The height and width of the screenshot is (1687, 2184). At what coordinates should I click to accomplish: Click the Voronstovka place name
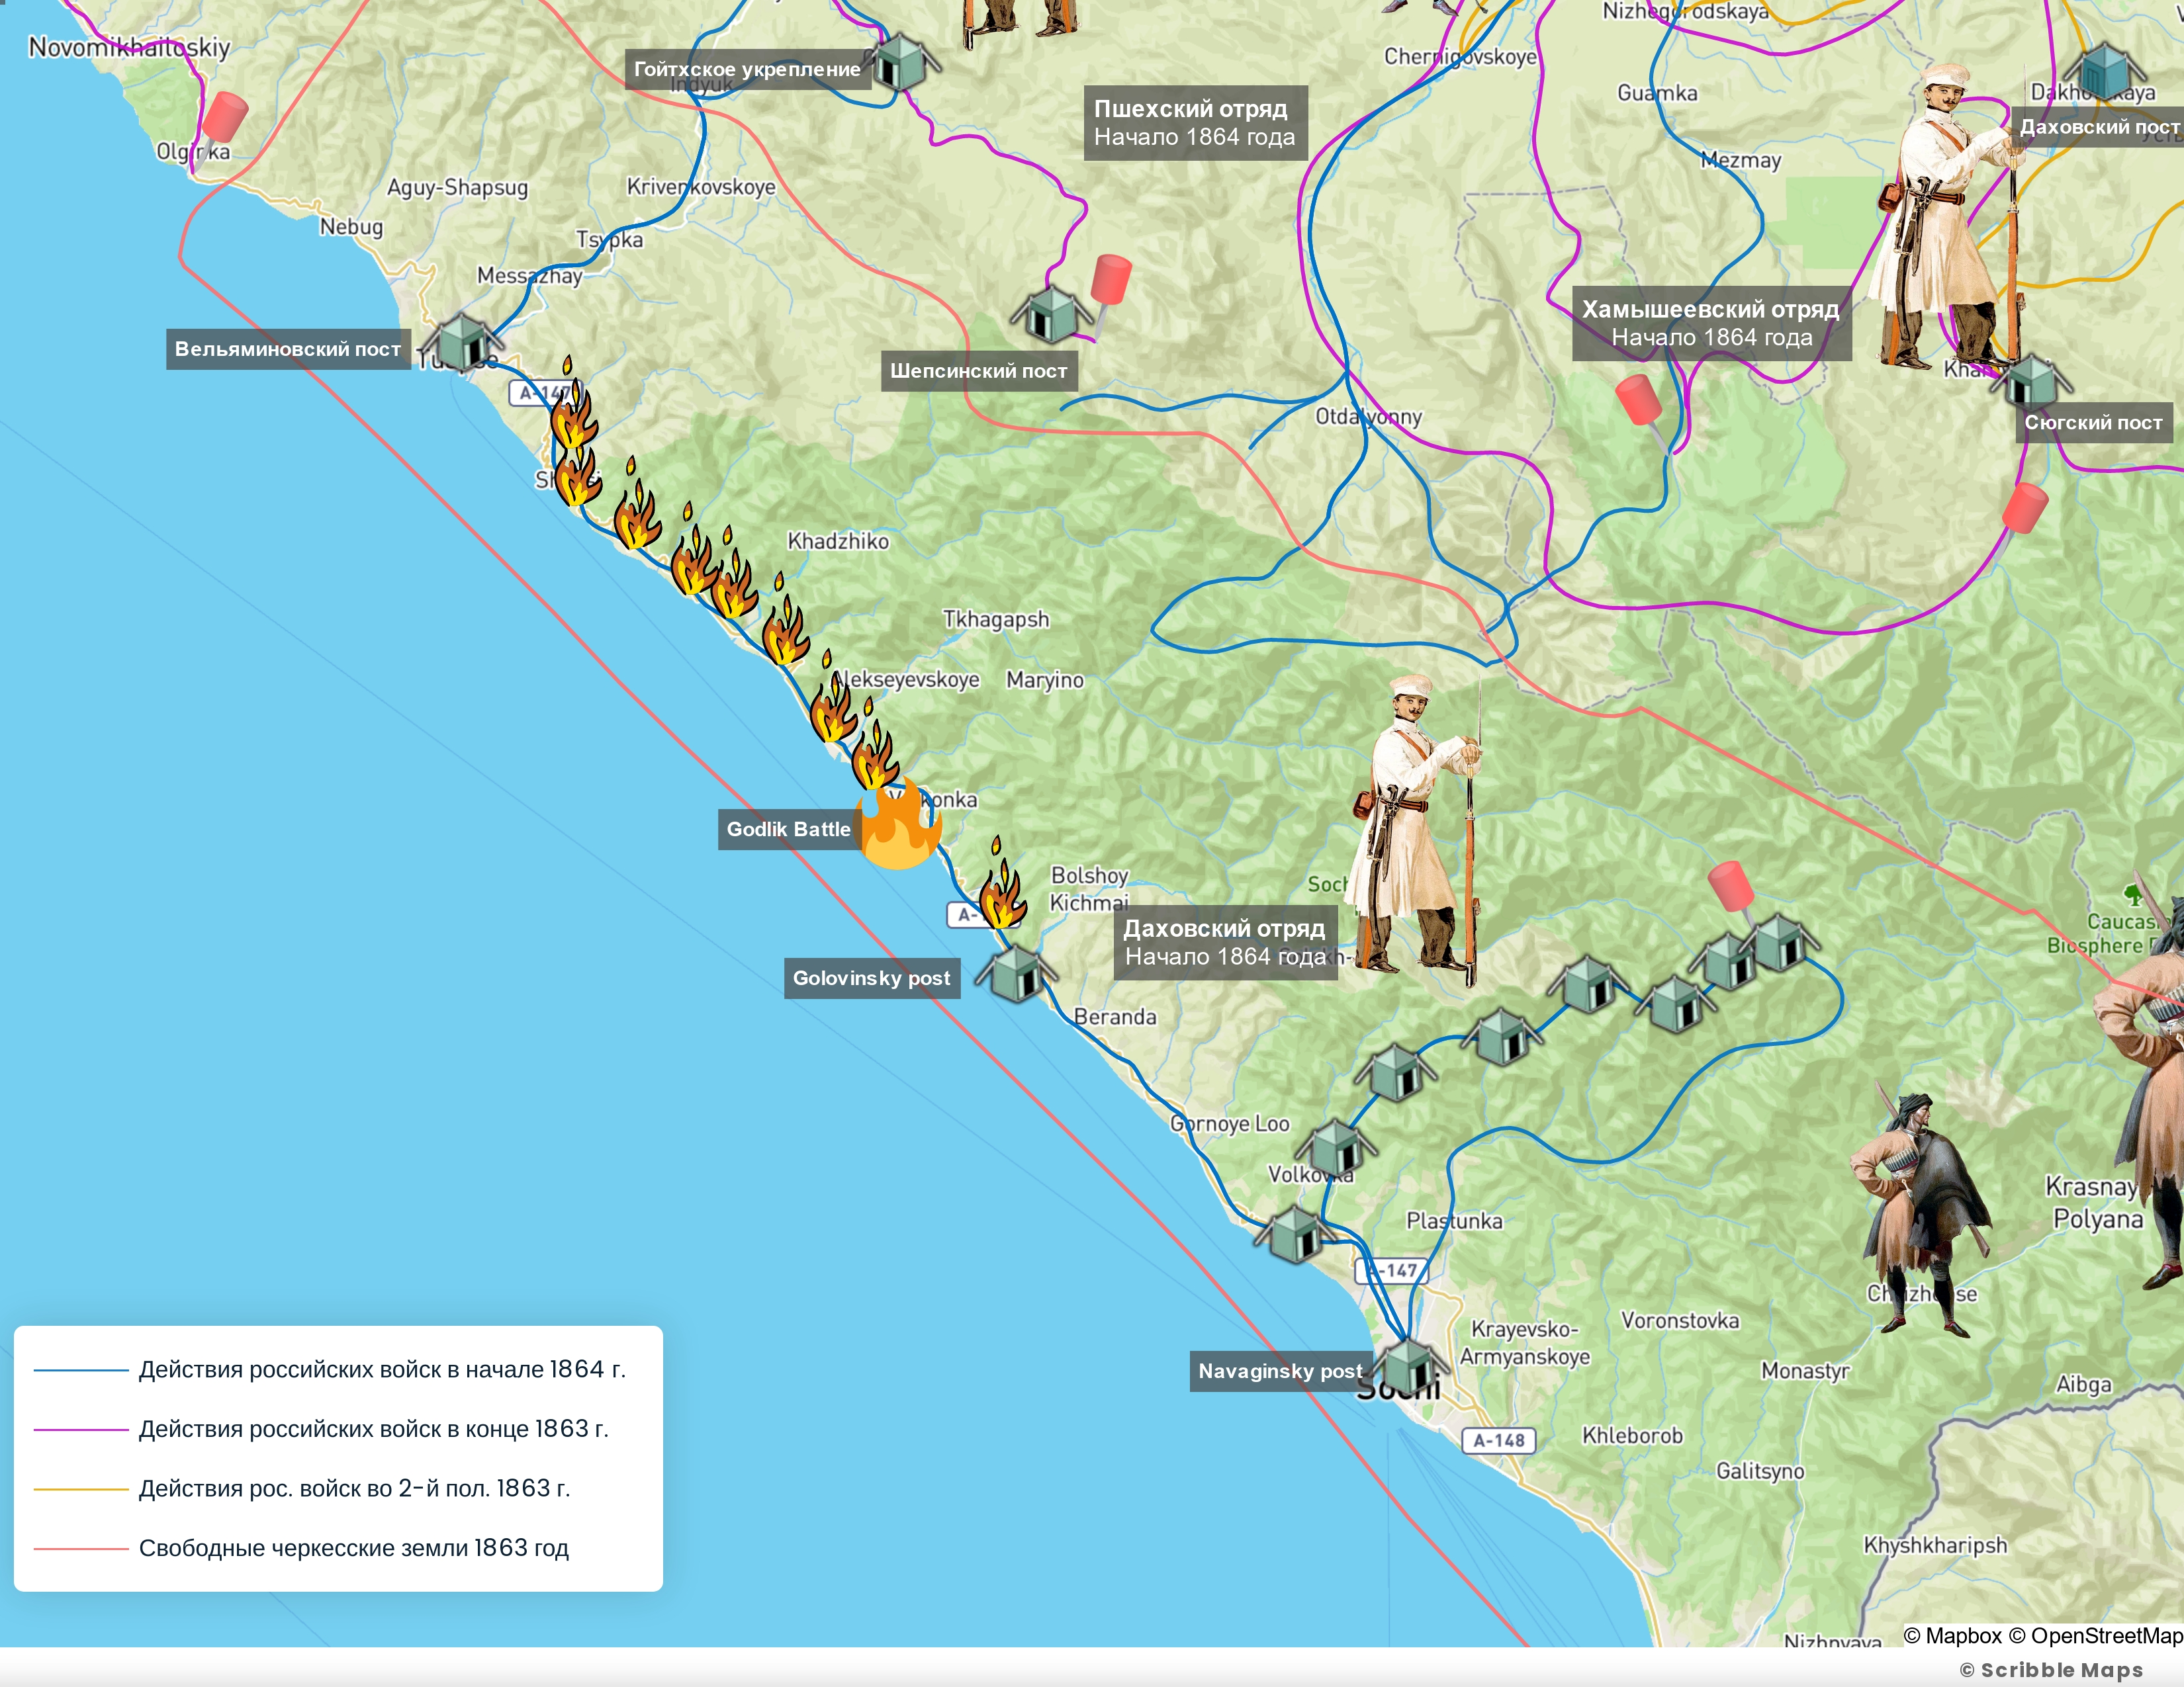point(1680,1320)
